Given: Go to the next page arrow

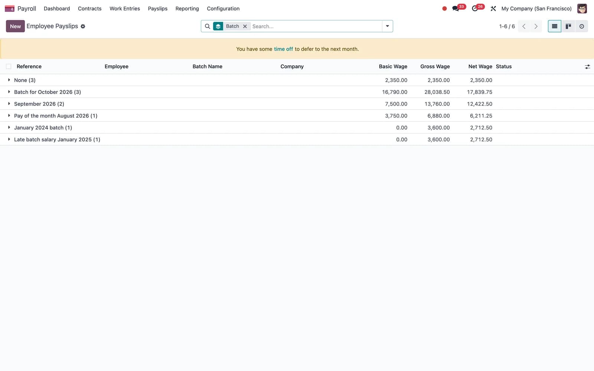Looking at the screenshot, I should coord(536,26).
